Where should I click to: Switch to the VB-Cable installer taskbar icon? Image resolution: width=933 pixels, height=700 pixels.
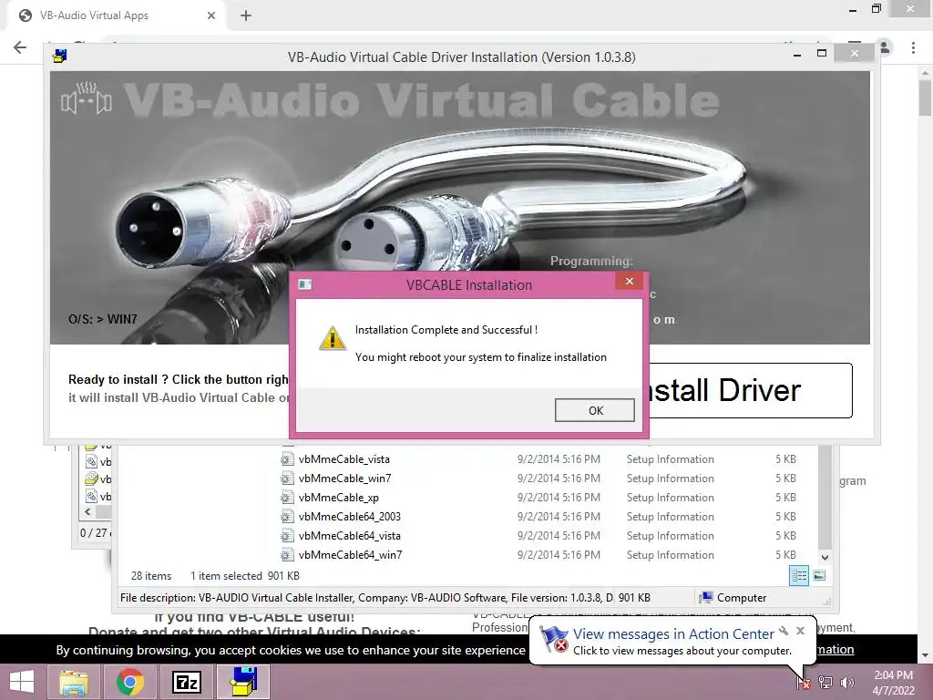click(243, 682)
